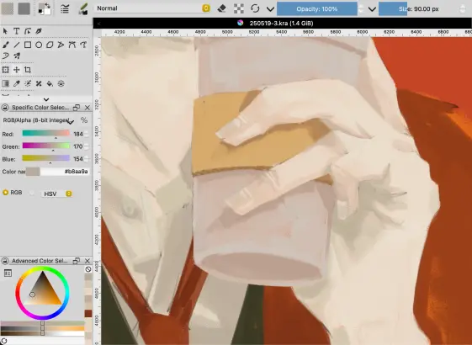Expand the toolbox overflow chevron
The height and width of the screenshot is (345, 472).
[x=46, y=99]
